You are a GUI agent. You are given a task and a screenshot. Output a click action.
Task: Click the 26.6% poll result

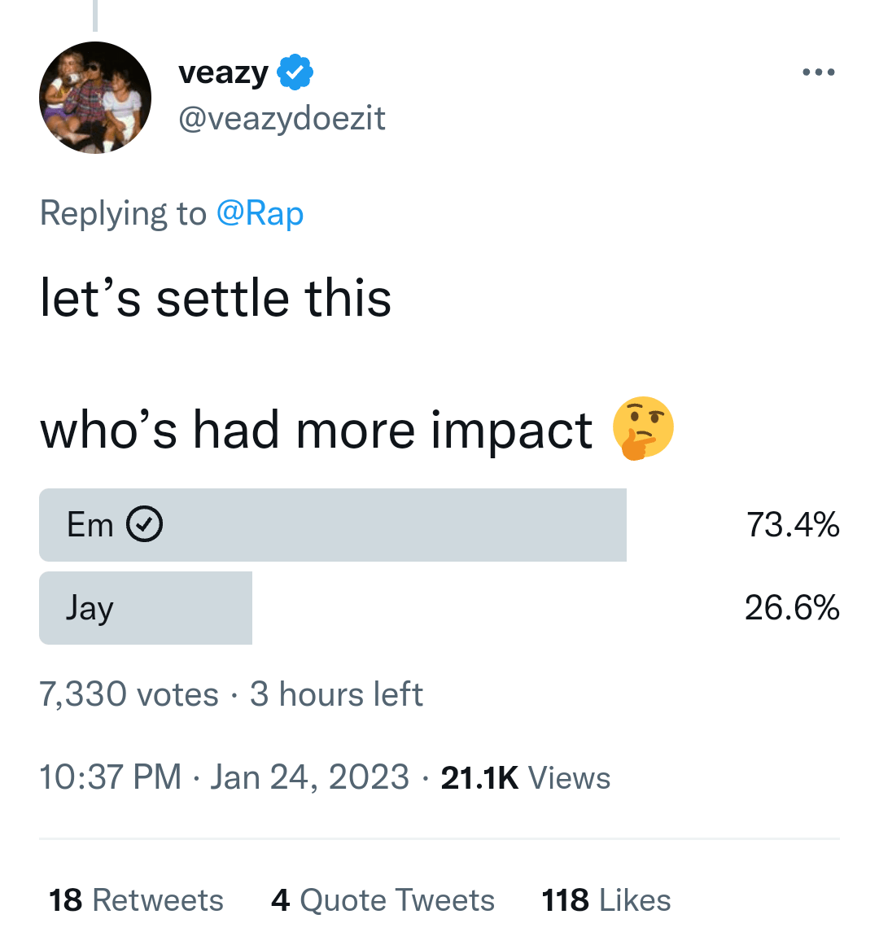792,608
